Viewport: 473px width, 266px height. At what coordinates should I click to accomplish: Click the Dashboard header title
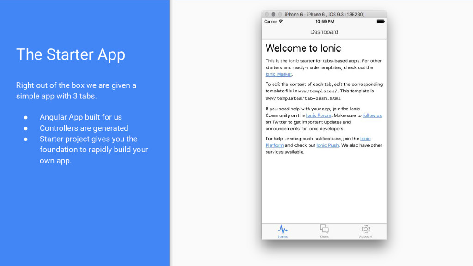pos(324,32)
